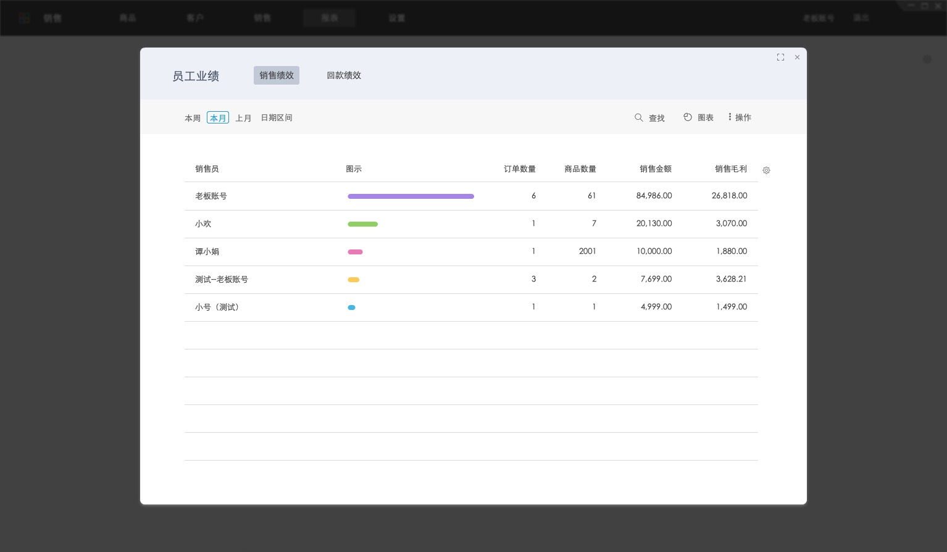Select 本周 date filter
947x552 pixels.
193,118
